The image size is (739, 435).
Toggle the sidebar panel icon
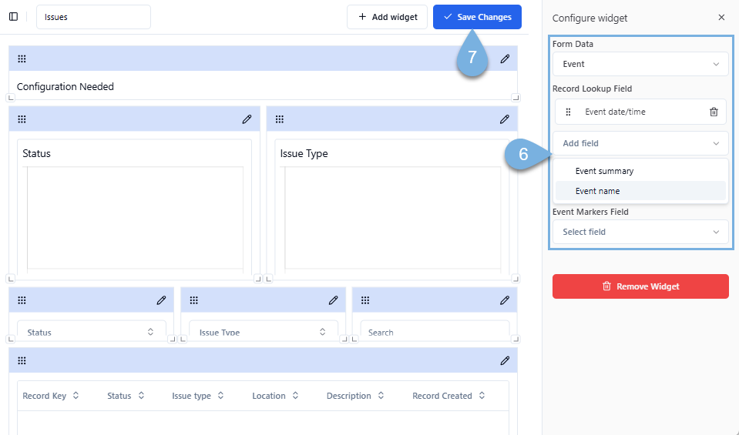click(x=13, y=17)
